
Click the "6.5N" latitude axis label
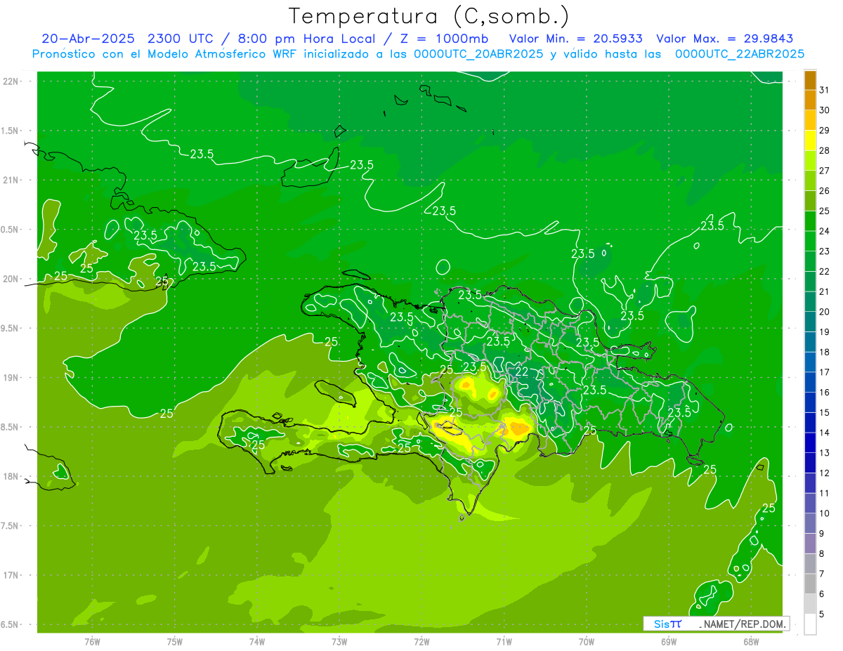tap(11, 625)
